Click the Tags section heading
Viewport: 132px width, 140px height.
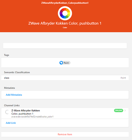click(6, 55)
